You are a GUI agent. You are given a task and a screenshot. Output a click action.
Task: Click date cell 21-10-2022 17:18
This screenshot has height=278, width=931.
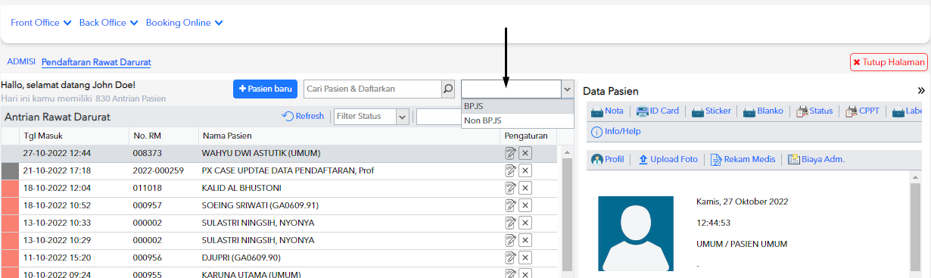(x=58, y=170)
